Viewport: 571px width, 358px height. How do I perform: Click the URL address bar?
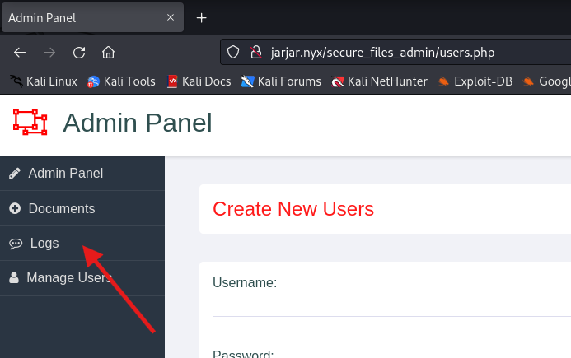click(395, 53)
